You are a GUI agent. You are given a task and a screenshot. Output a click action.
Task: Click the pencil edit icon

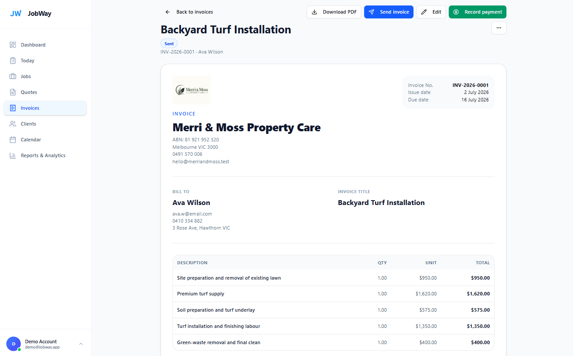point(424,12)
